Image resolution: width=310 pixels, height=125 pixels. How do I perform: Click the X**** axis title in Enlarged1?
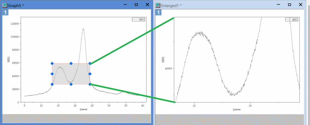237,110
